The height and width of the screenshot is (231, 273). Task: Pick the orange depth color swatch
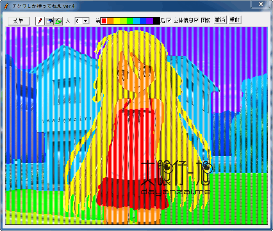pos(110,21)
